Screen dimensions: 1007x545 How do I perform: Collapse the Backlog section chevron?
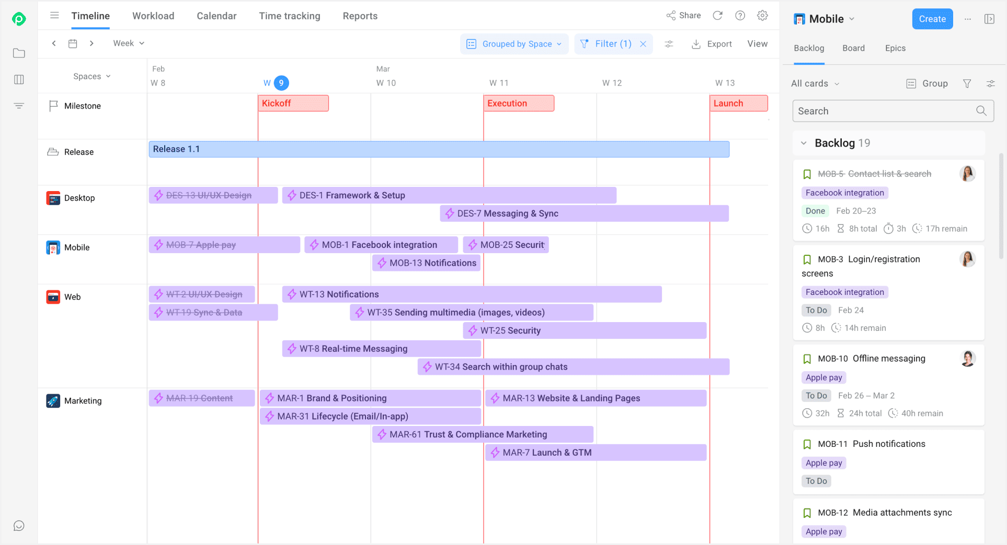coord(804,143)
